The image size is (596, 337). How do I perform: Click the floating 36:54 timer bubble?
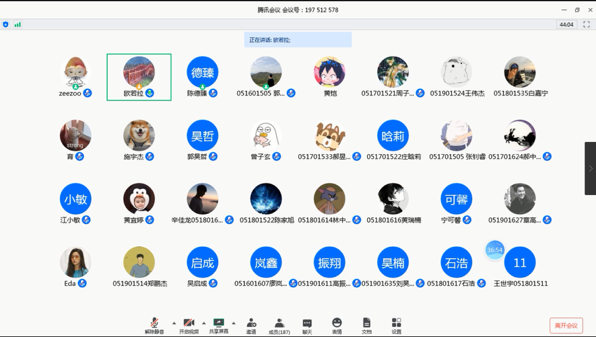tap(495, 250)
